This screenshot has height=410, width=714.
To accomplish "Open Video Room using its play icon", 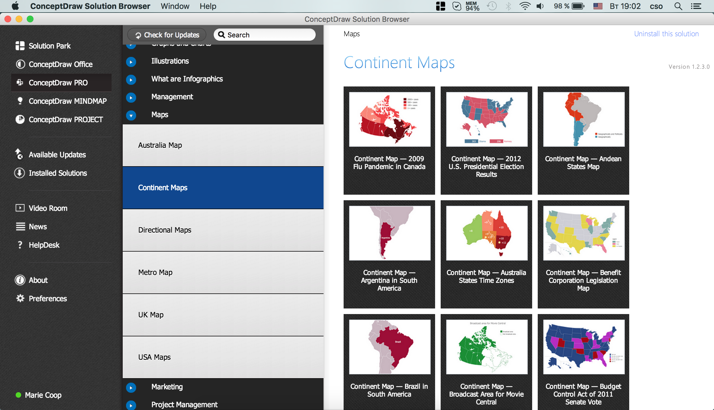I will [x=20, y=208].
